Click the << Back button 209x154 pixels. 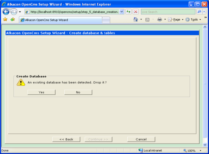66,139
